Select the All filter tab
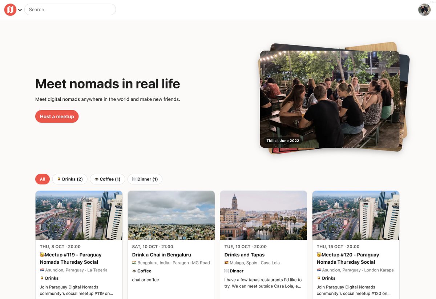Viewport: 436px width, 299px height. pos(43,179)
